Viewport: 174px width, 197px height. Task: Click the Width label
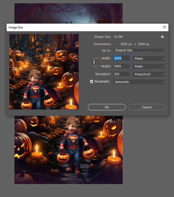click(x=106, y=58)
